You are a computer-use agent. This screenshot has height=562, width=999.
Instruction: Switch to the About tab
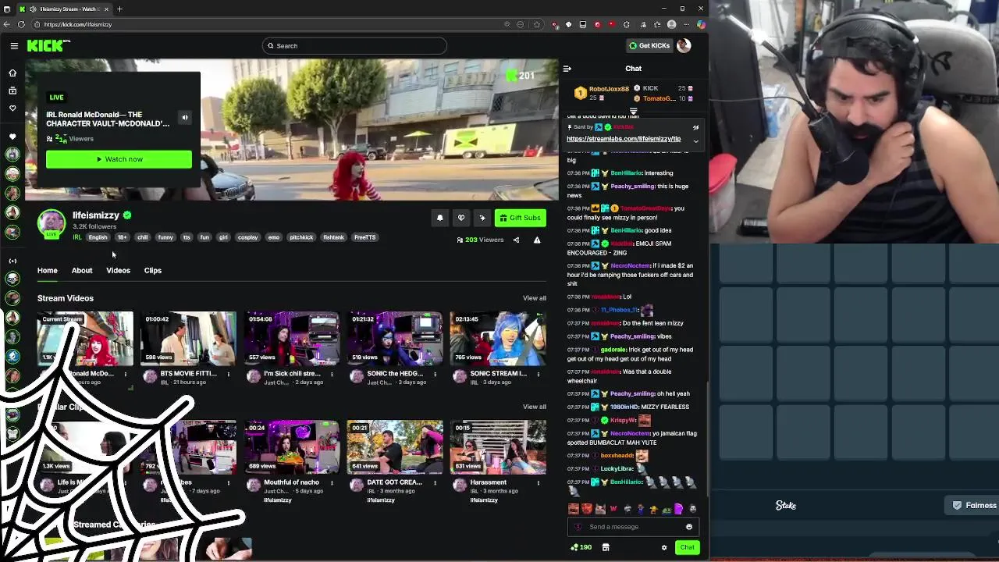point(82,271)
